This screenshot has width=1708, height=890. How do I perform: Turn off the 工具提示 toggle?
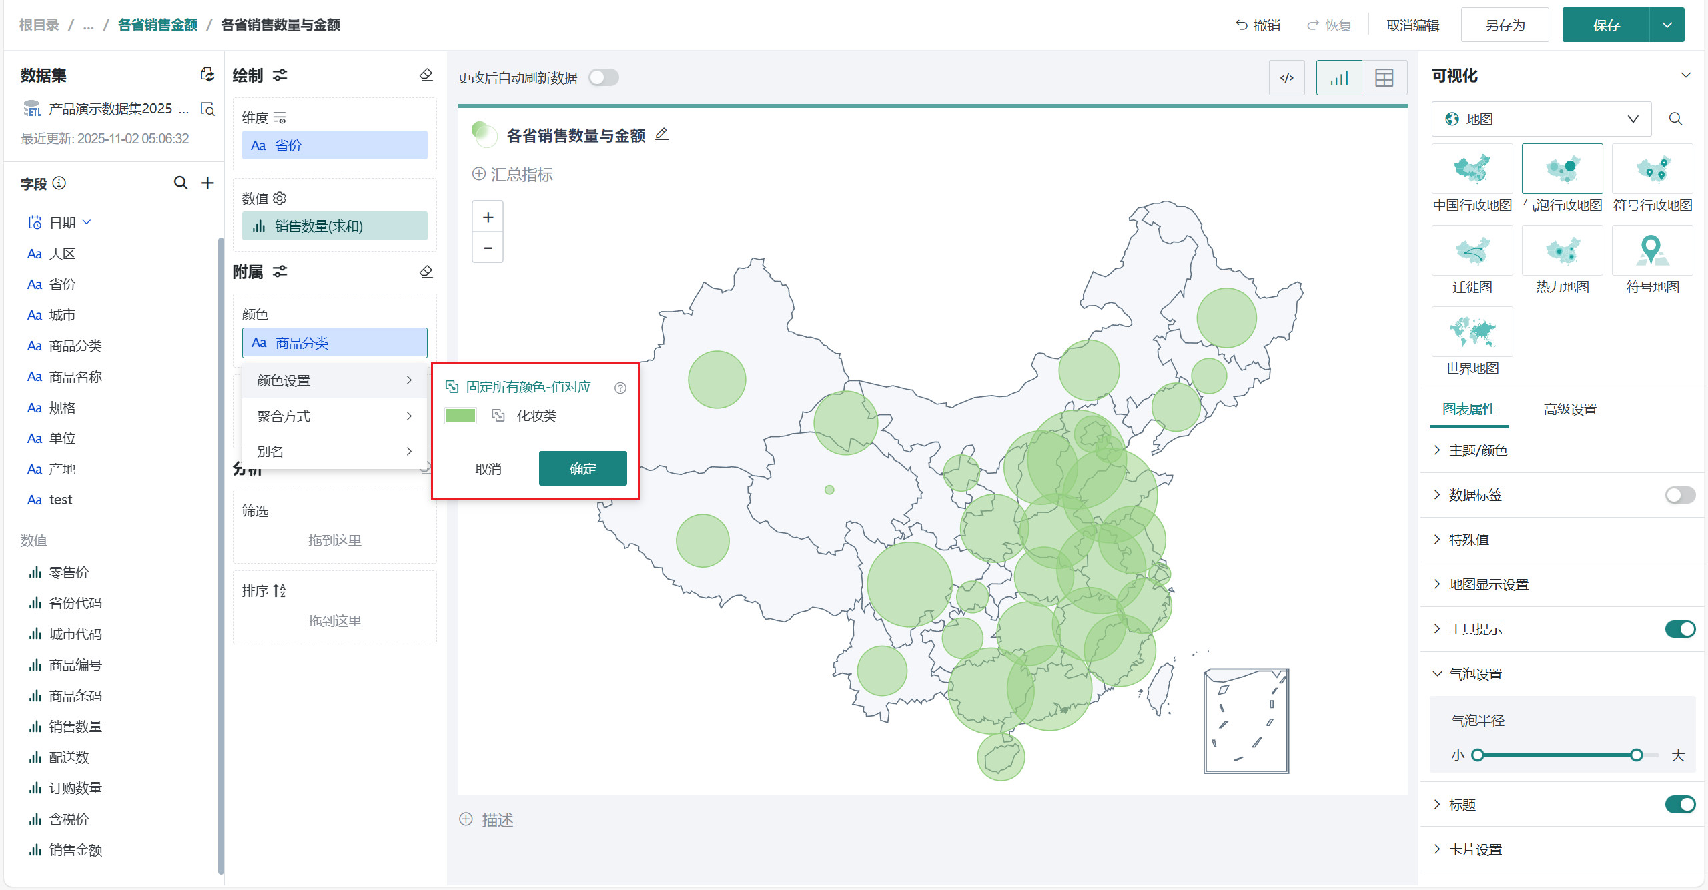coord(1679,629)
